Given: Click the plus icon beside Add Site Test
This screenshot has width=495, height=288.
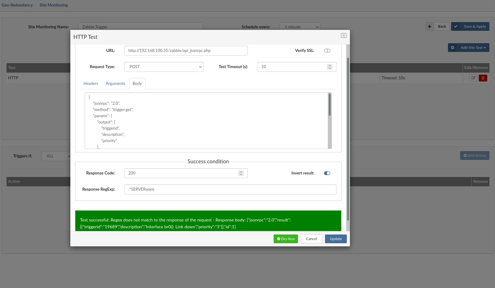Looking at the screenshot, I should tap(453, 48).
